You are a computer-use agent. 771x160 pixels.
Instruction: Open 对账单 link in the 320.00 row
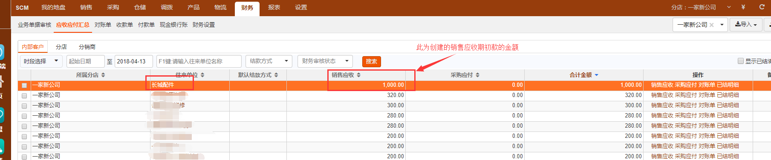pyautogui.click(x=707, y=95)
